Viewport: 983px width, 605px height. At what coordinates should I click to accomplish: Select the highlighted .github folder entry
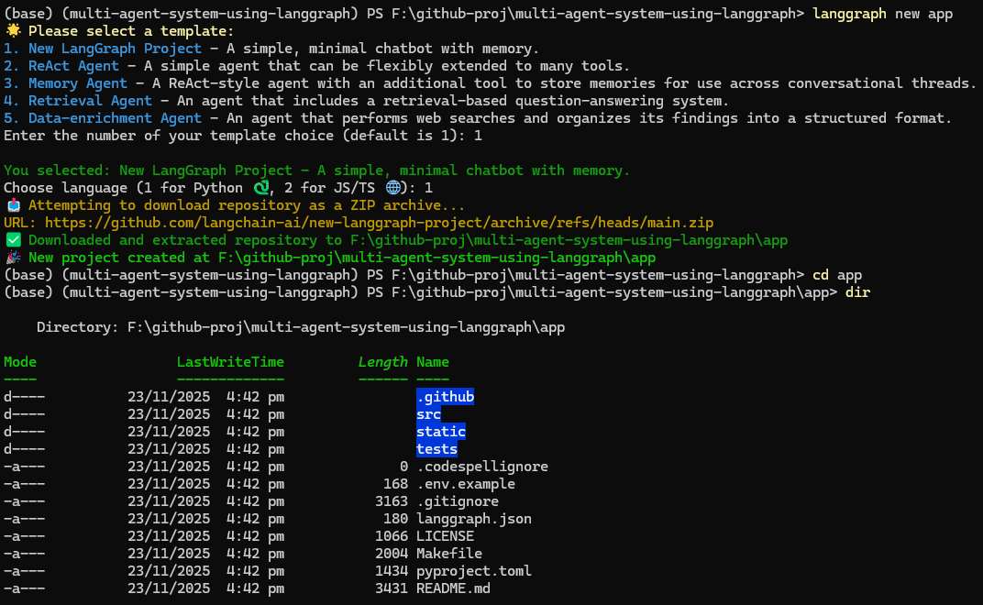446,396
